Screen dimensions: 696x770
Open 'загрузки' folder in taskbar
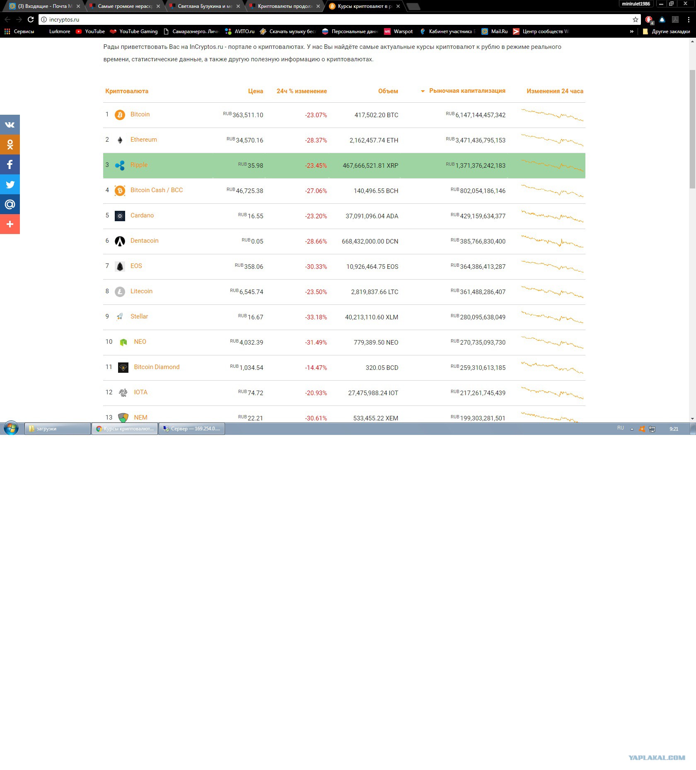58,429
